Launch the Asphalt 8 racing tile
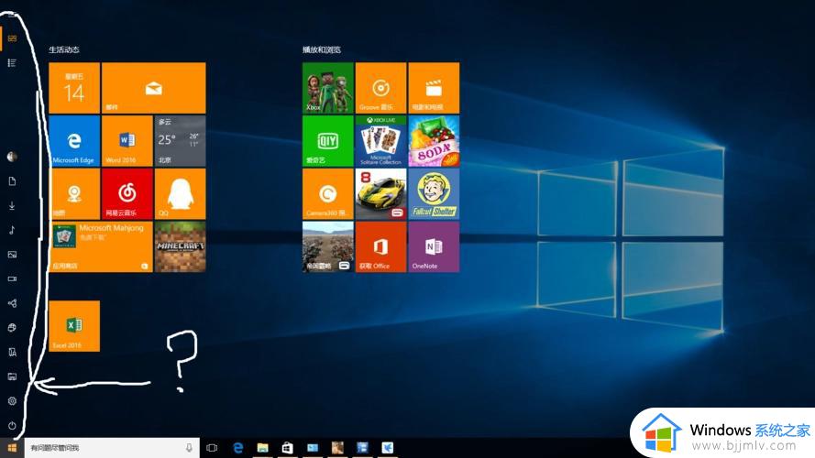Screen dimensions: 815x458 tap(381, 194)
